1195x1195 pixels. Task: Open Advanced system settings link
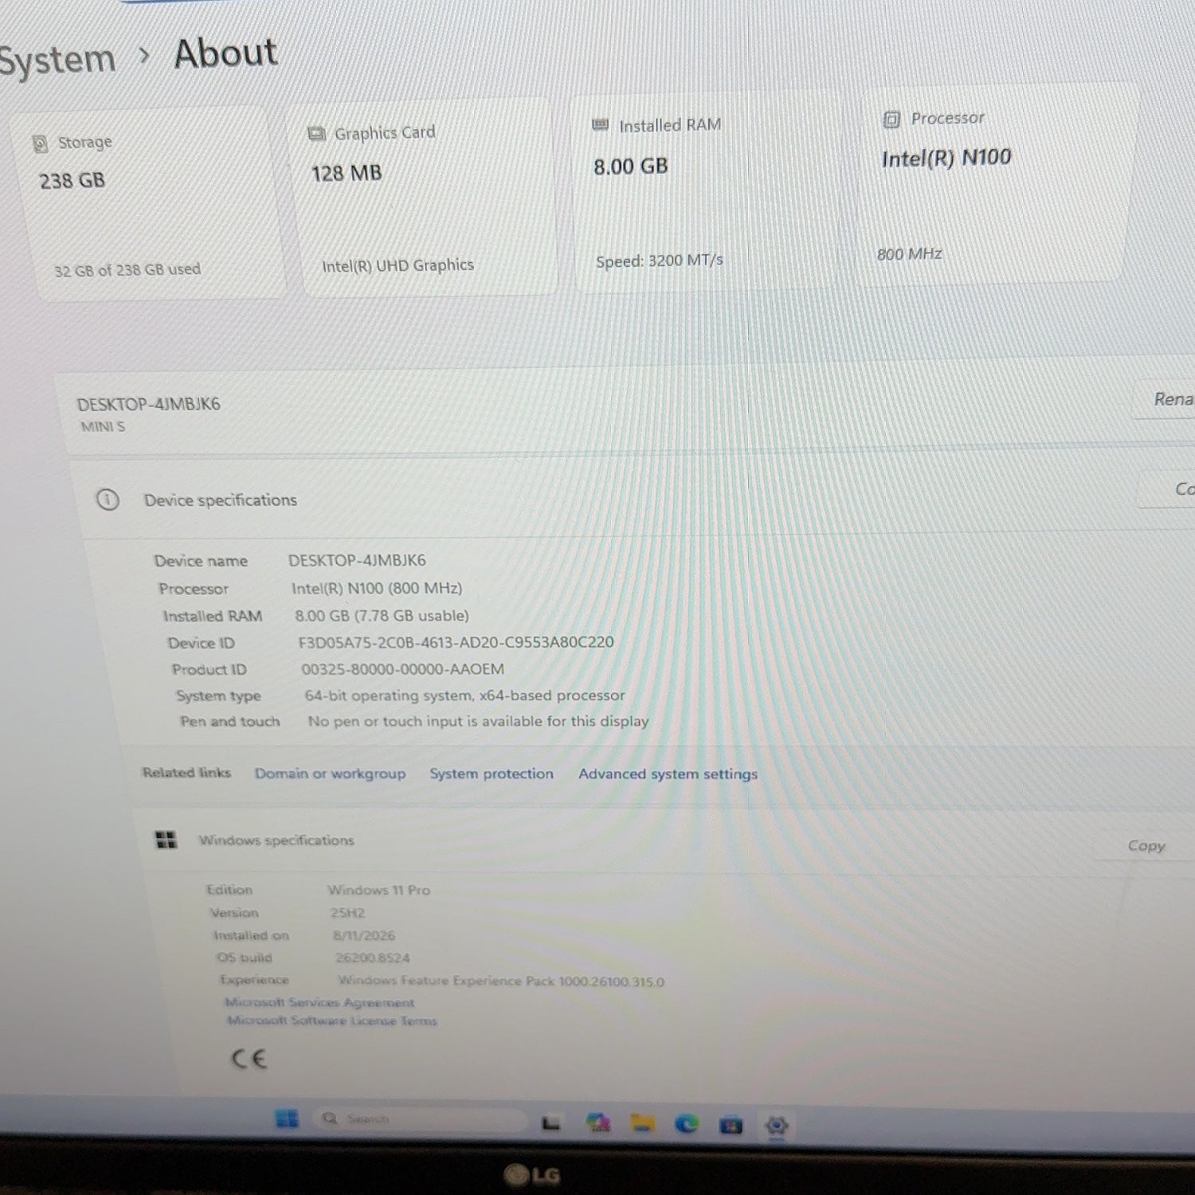pyautogui.click(x=668, y=774)
